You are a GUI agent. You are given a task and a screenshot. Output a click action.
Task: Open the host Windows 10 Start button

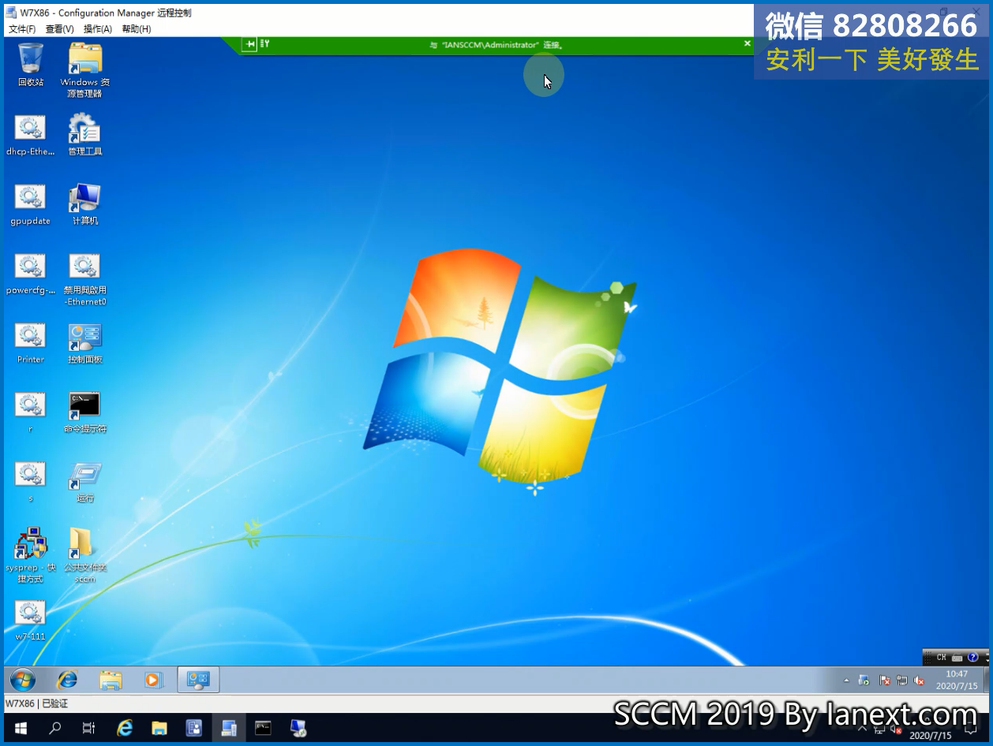pyautogui.click(x=20, y=729)
